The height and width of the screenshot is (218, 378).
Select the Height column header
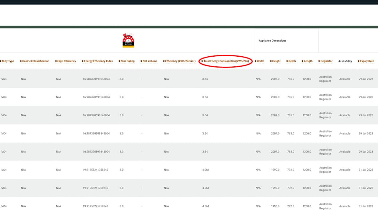(x=276, y=61)
